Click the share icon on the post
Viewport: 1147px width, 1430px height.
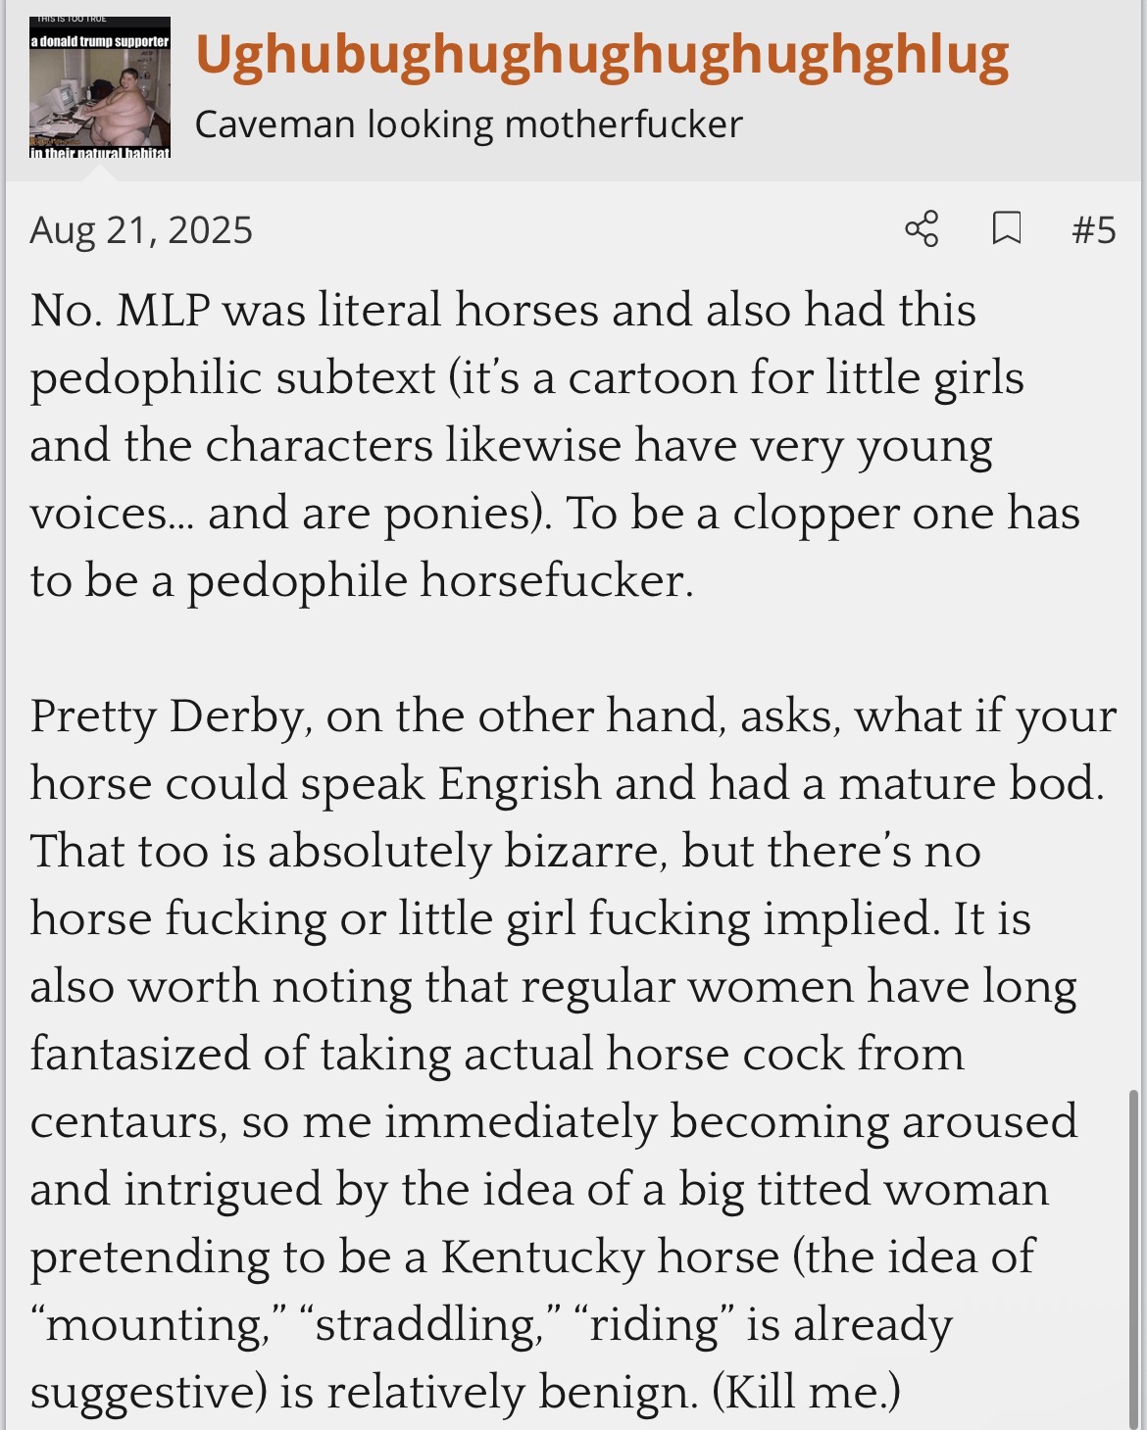click(x=922, y=229)
